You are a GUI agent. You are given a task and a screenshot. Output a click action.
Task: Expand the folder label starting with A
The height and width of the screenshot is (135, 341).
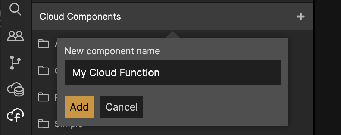coord(56,44)
